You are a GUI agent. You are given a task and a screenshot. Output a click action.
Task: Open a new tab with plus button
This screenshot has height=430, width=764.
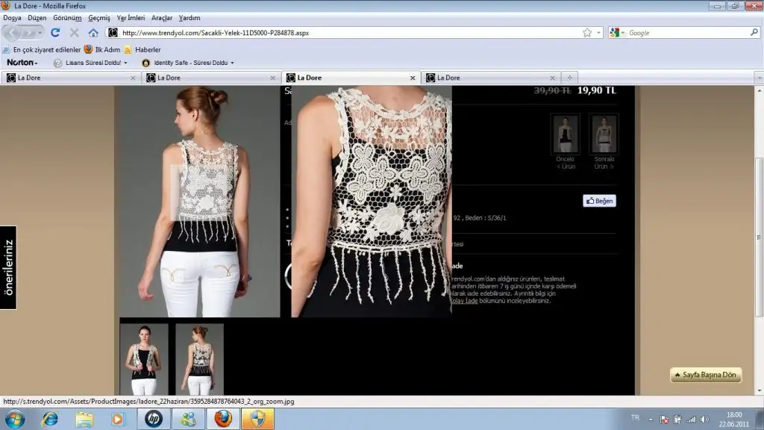pyautogui.click(x=569, y=78)
